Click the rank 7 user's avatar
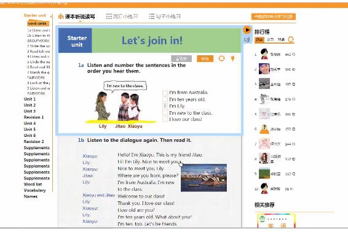 tap(264, 144)
